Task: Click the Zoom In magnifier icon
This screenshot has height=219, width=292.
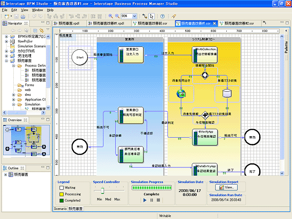Action: pos(110,16)
